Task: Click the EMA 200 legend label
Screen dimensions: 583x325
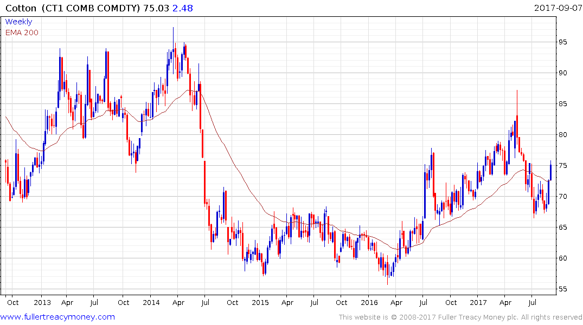Action: click(x=22, y=32)
